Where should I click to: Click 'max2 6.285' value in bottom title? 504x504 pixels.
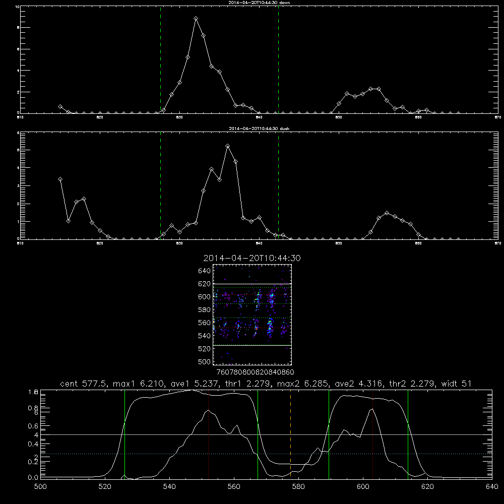point(303,384)
